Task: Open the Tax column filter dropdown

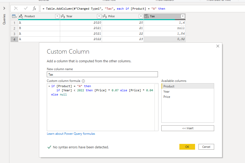Action: [x=183, y=16]
